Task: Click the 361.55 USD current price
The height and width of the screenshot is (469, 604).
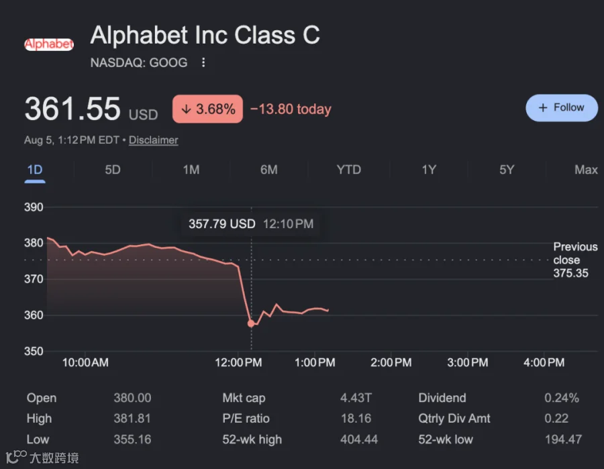Action: click(91, 109)
